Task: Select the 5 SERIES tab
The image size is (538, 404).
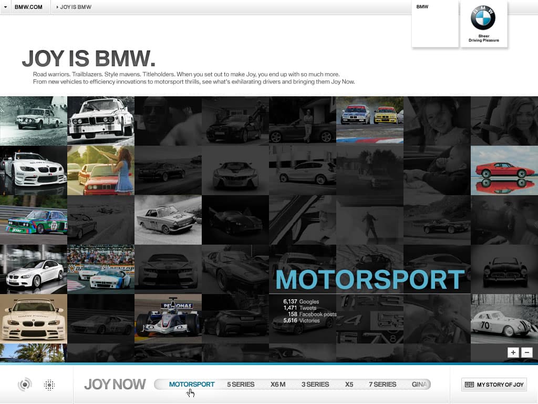Action: [241, 384]
